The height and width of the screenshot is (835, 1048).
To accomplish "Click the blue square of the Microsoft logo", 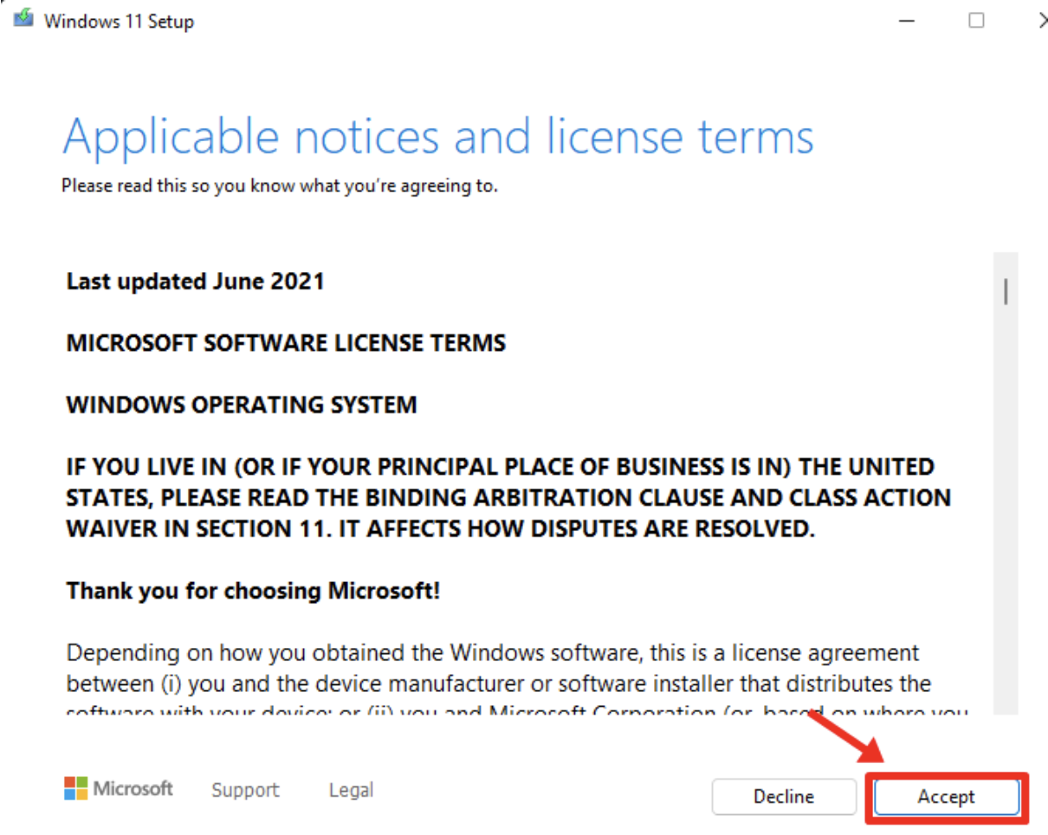I will [x=70, y=794].
